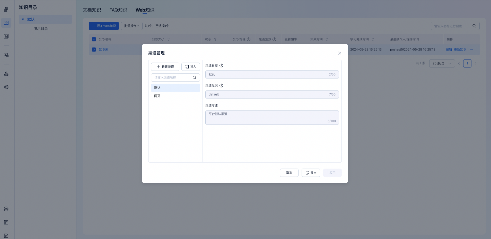Screen dimensions: 491x239
Task: Open the hexagon settings icon in sidebar
Action: tap(6, 87)
